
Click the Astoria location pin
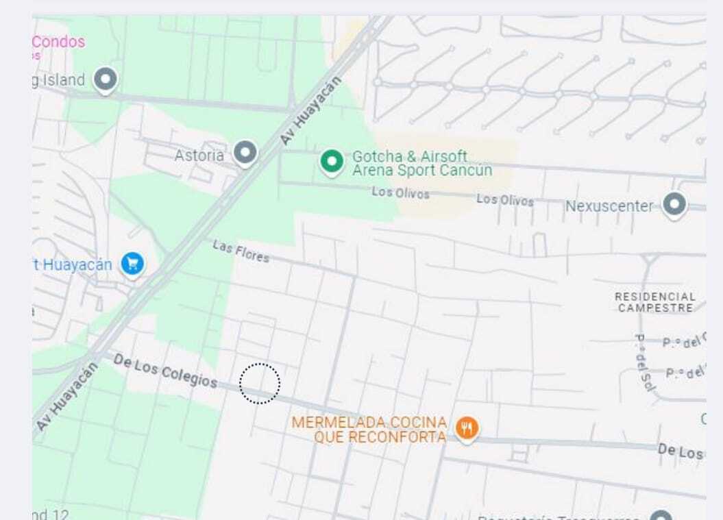(245, 153)
